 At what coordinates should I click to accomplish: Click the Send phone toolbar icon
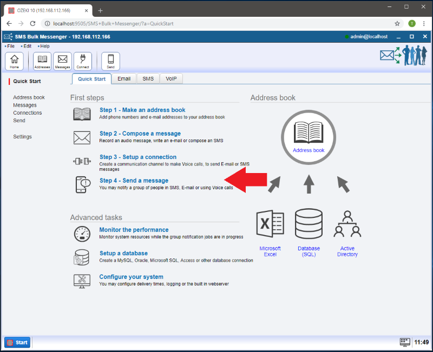click(110, 61)
